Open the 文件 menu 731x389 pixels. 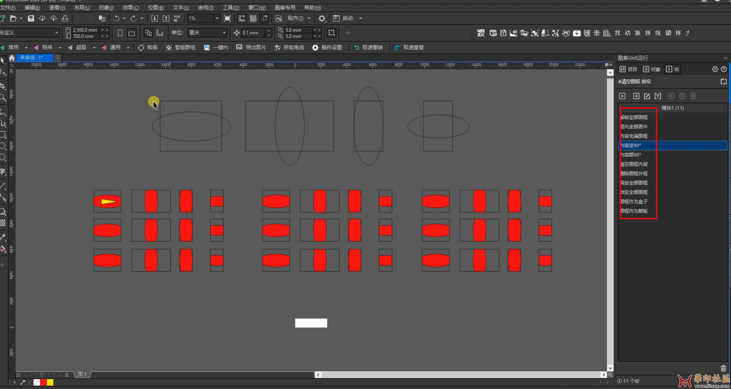point(8,8)
